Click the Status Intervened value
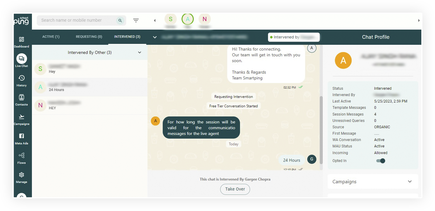 point(383,88)
